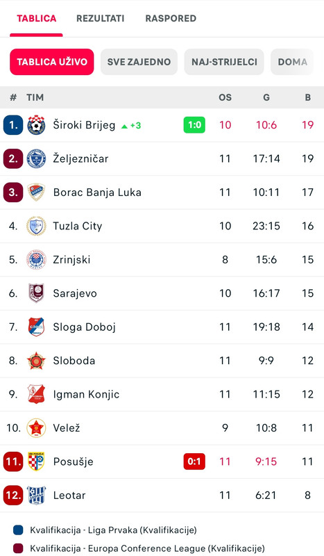
Task: Open the NAJ-STRIJELCI top scorers filter
Action: click(224, 62)
